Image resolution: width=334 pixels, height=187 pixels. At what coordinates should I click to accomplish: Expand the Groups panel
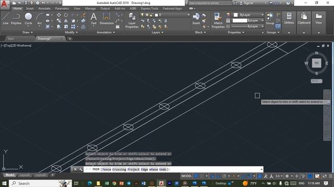click(x=273, y=32)
